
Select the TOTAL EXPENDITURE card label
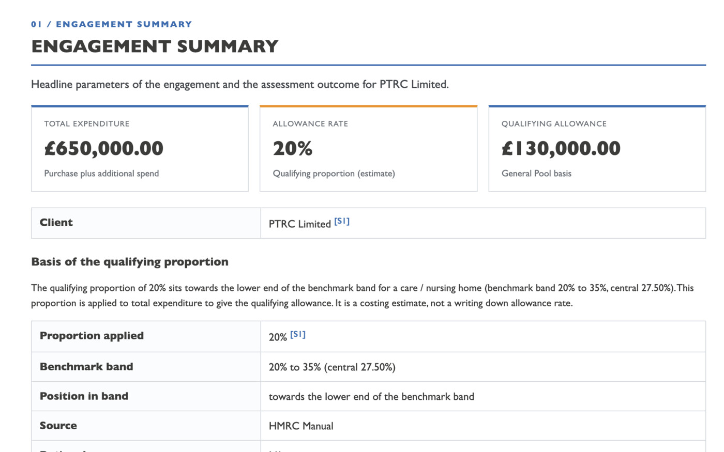[x=87, y=123]
